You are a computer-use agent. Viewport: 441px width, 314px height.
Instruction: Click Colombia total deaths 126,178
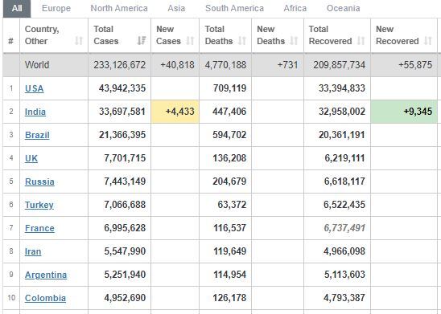tap(229, 298)
